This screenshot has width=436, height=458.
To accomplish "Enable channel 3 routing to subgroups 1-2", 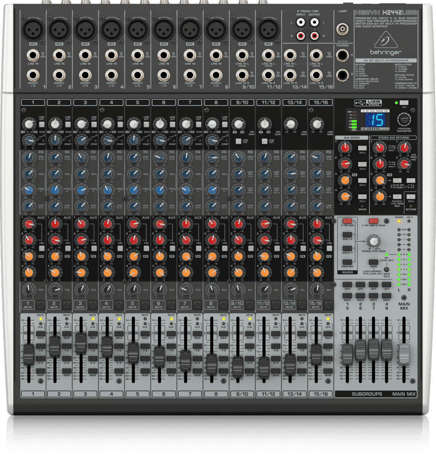I will 93,346.
